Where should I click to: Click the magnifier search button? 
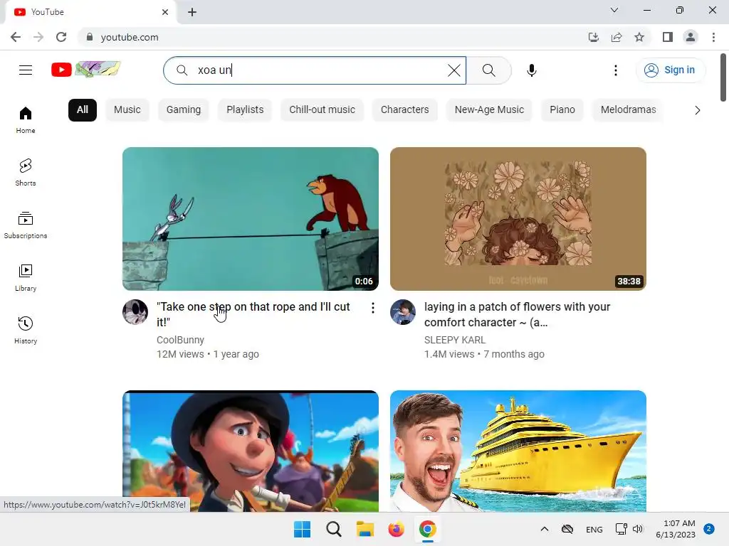488,70
